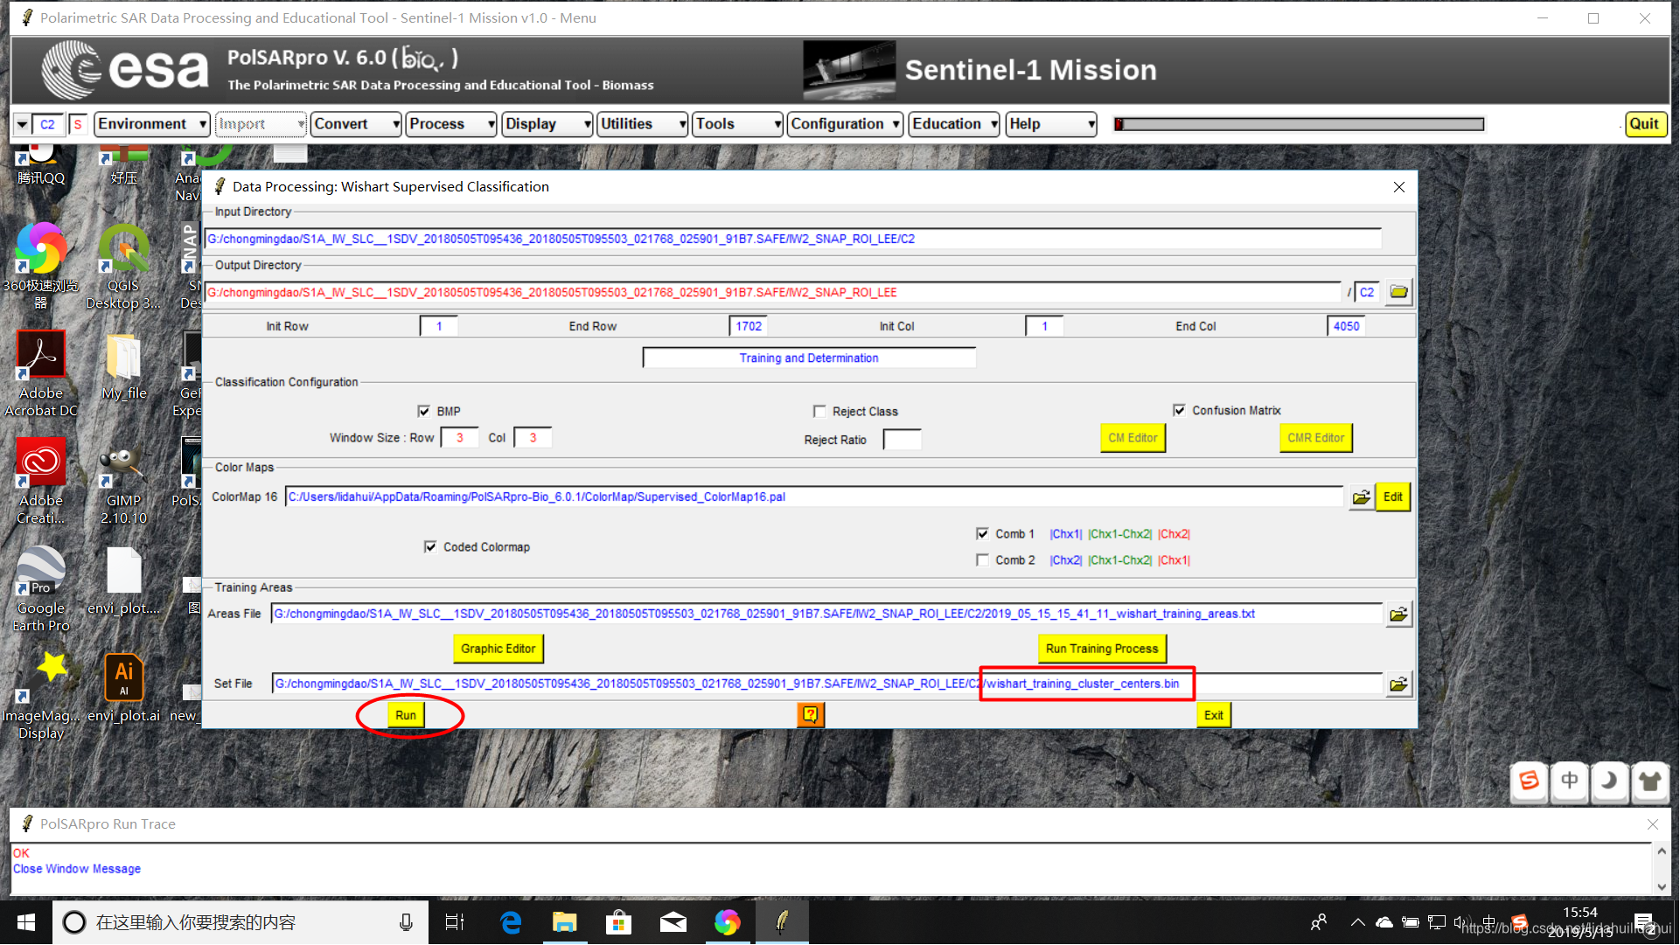
Task: Open Adobe Creative Cloud shortcut
Action: pos(41,482)
